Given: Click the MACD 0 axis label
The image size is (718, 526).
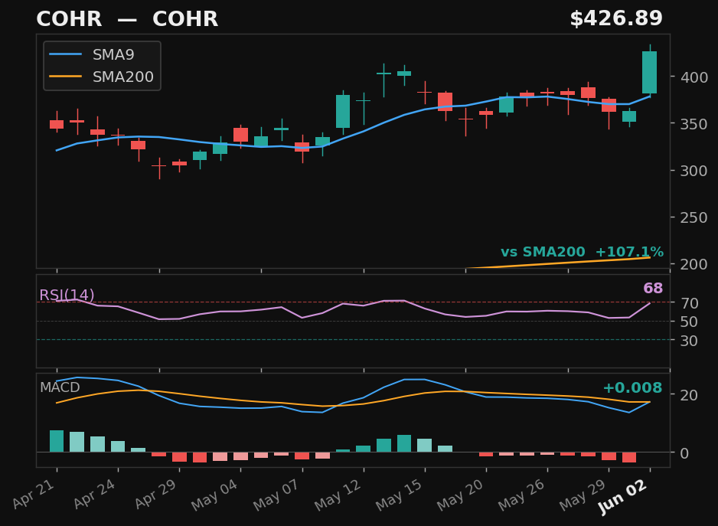Looking at the screenshot, I should [x=684, y=453].
